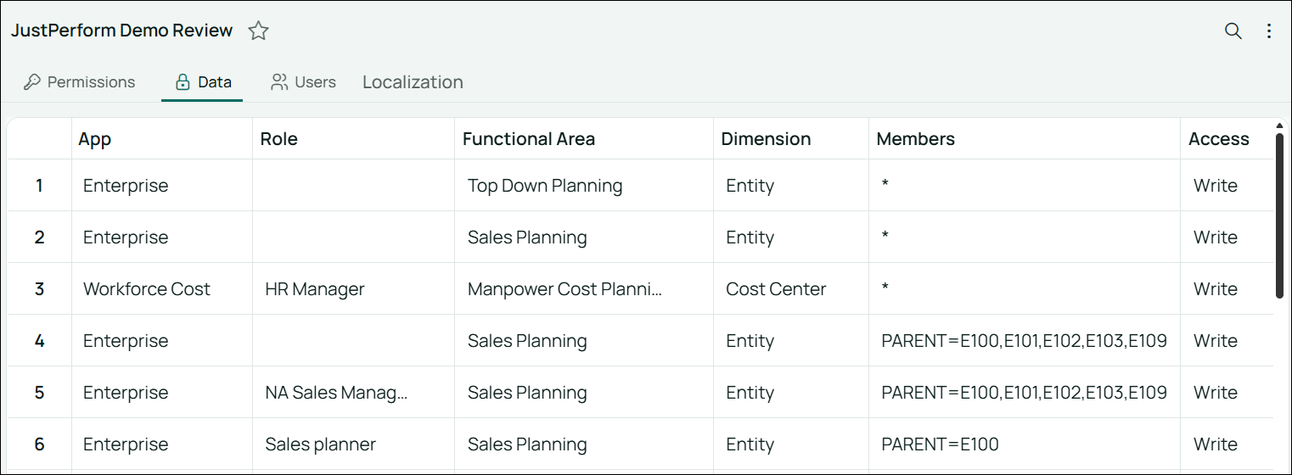Click the PARENT=E100 members cell
The width and height of the screenshot is (1292, 475).
point(1025,444)
